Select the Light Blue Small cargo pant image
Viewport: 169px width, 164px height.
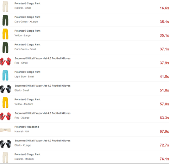tap(5, 75)
